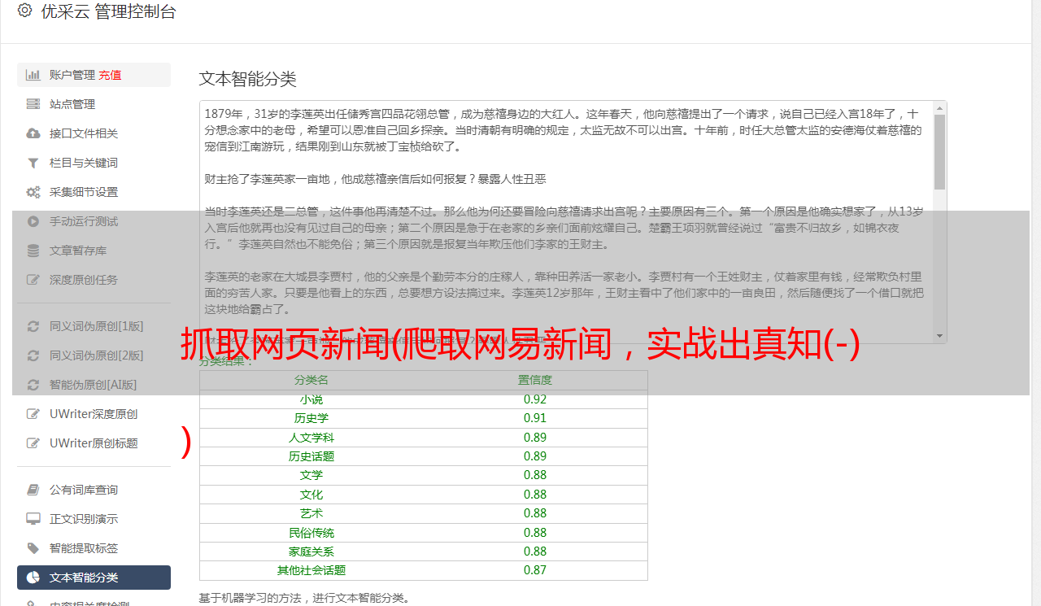Viewport: 1041px width, 606px height.
Task: Click the database icon for 文章暂存库
Action: (x=33, y=251)
